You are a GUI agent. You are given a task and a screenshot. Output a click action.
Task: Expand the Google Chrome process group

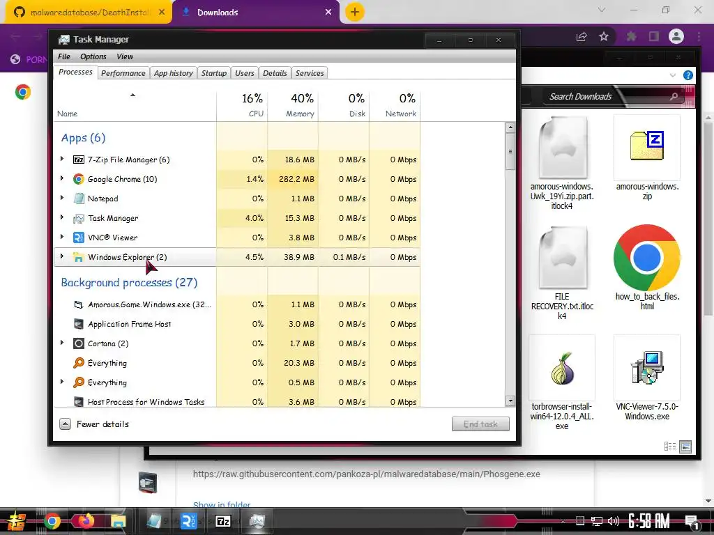point(62,178)
